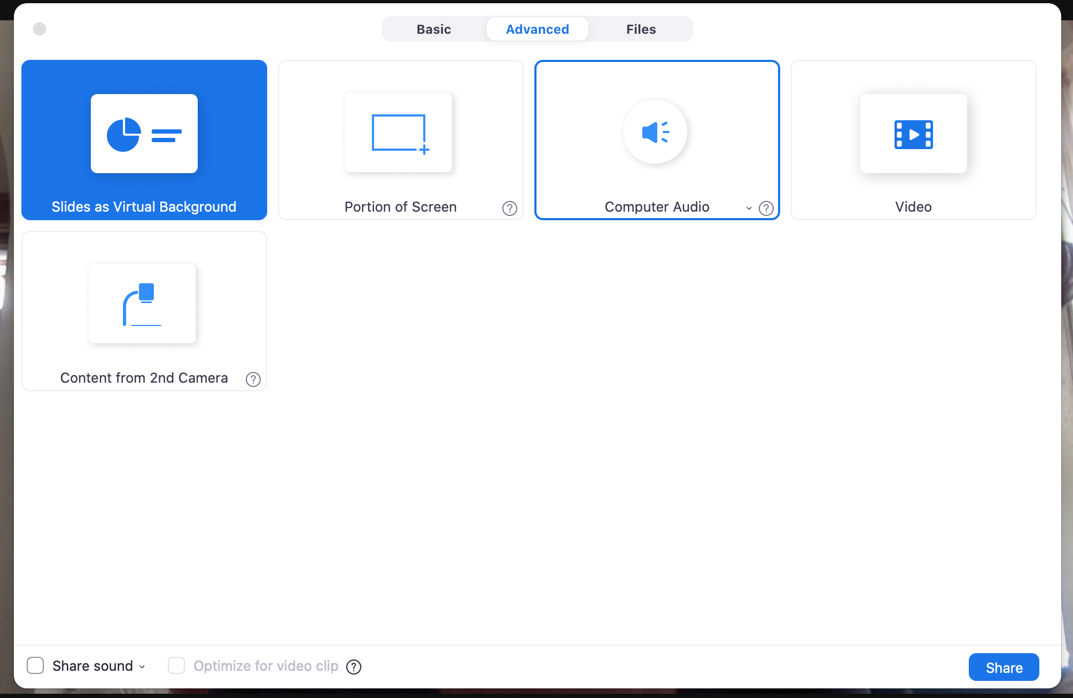This screenshot has height=698, width=1073.
Task: Tick the Optimize for video clip checkbox
Action: coord(176,666)
